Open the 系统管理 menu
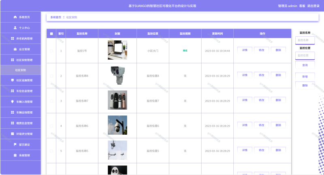The height and width of the screenshot is (175, 324). [x=21, y=155]
